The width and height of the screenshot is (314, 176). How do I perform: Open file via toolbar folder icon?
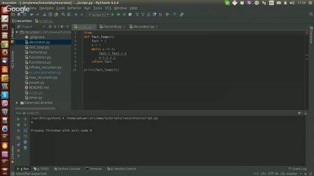pyautogui.click(x=13, y=15)
